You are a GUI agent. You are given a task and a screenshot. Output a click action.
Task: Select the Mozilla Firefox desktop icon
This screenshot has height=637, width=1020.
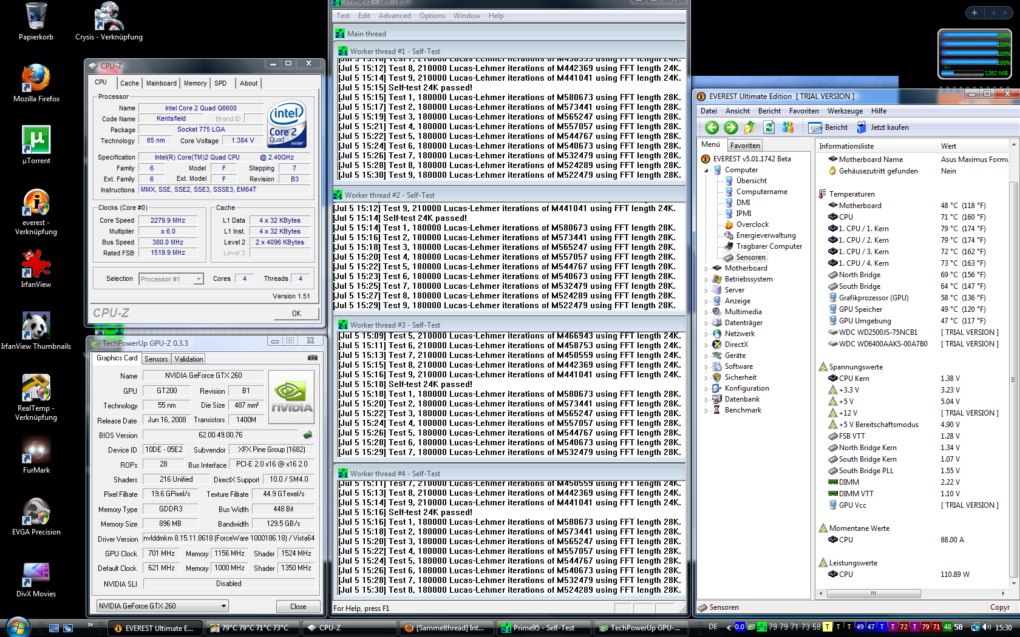tap(36, 83)
